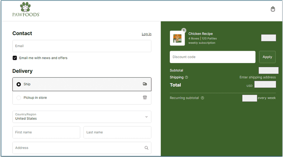Click the 'every week' text
This screenshot has height=157, width=283.
click(x=267, y=98)
